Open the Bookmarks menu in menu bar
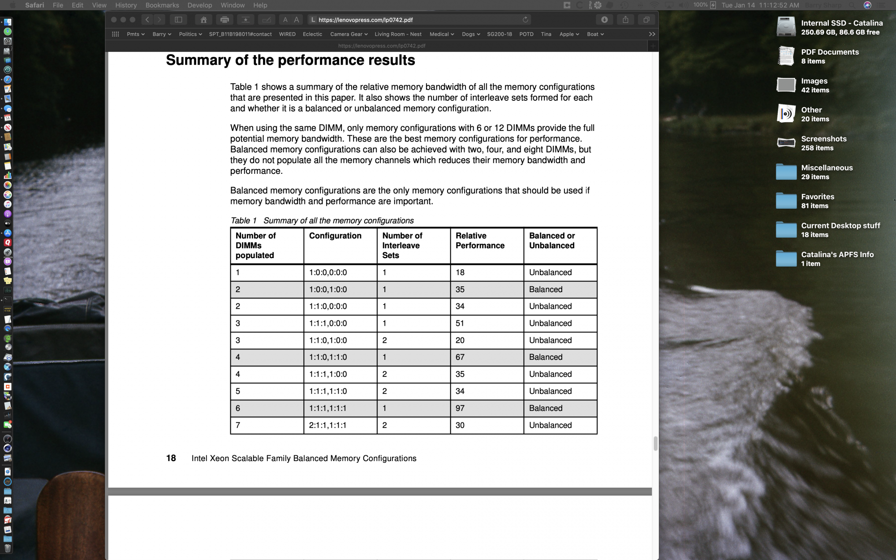The image size is (896, 560). (162, 5)
